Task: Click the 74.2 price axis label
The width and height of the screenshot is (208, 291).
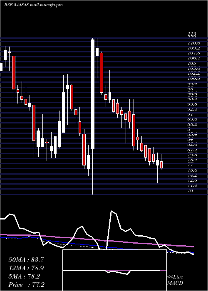Action: click(193, 175)
